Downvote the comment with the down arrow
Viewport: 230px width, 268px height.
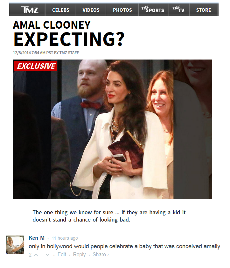click(x=47, y=255)
